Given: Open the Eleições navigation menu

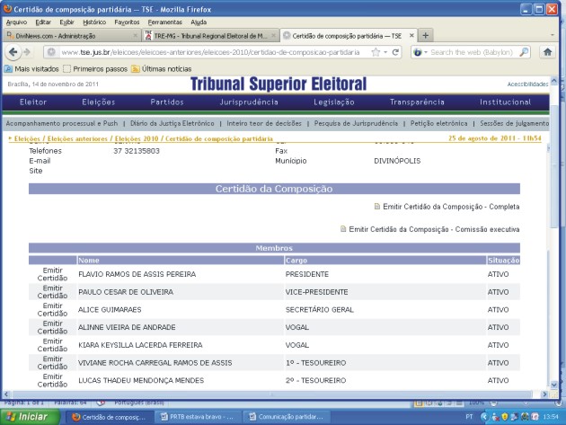Looking at the screenshot, I should click(99, 102).
